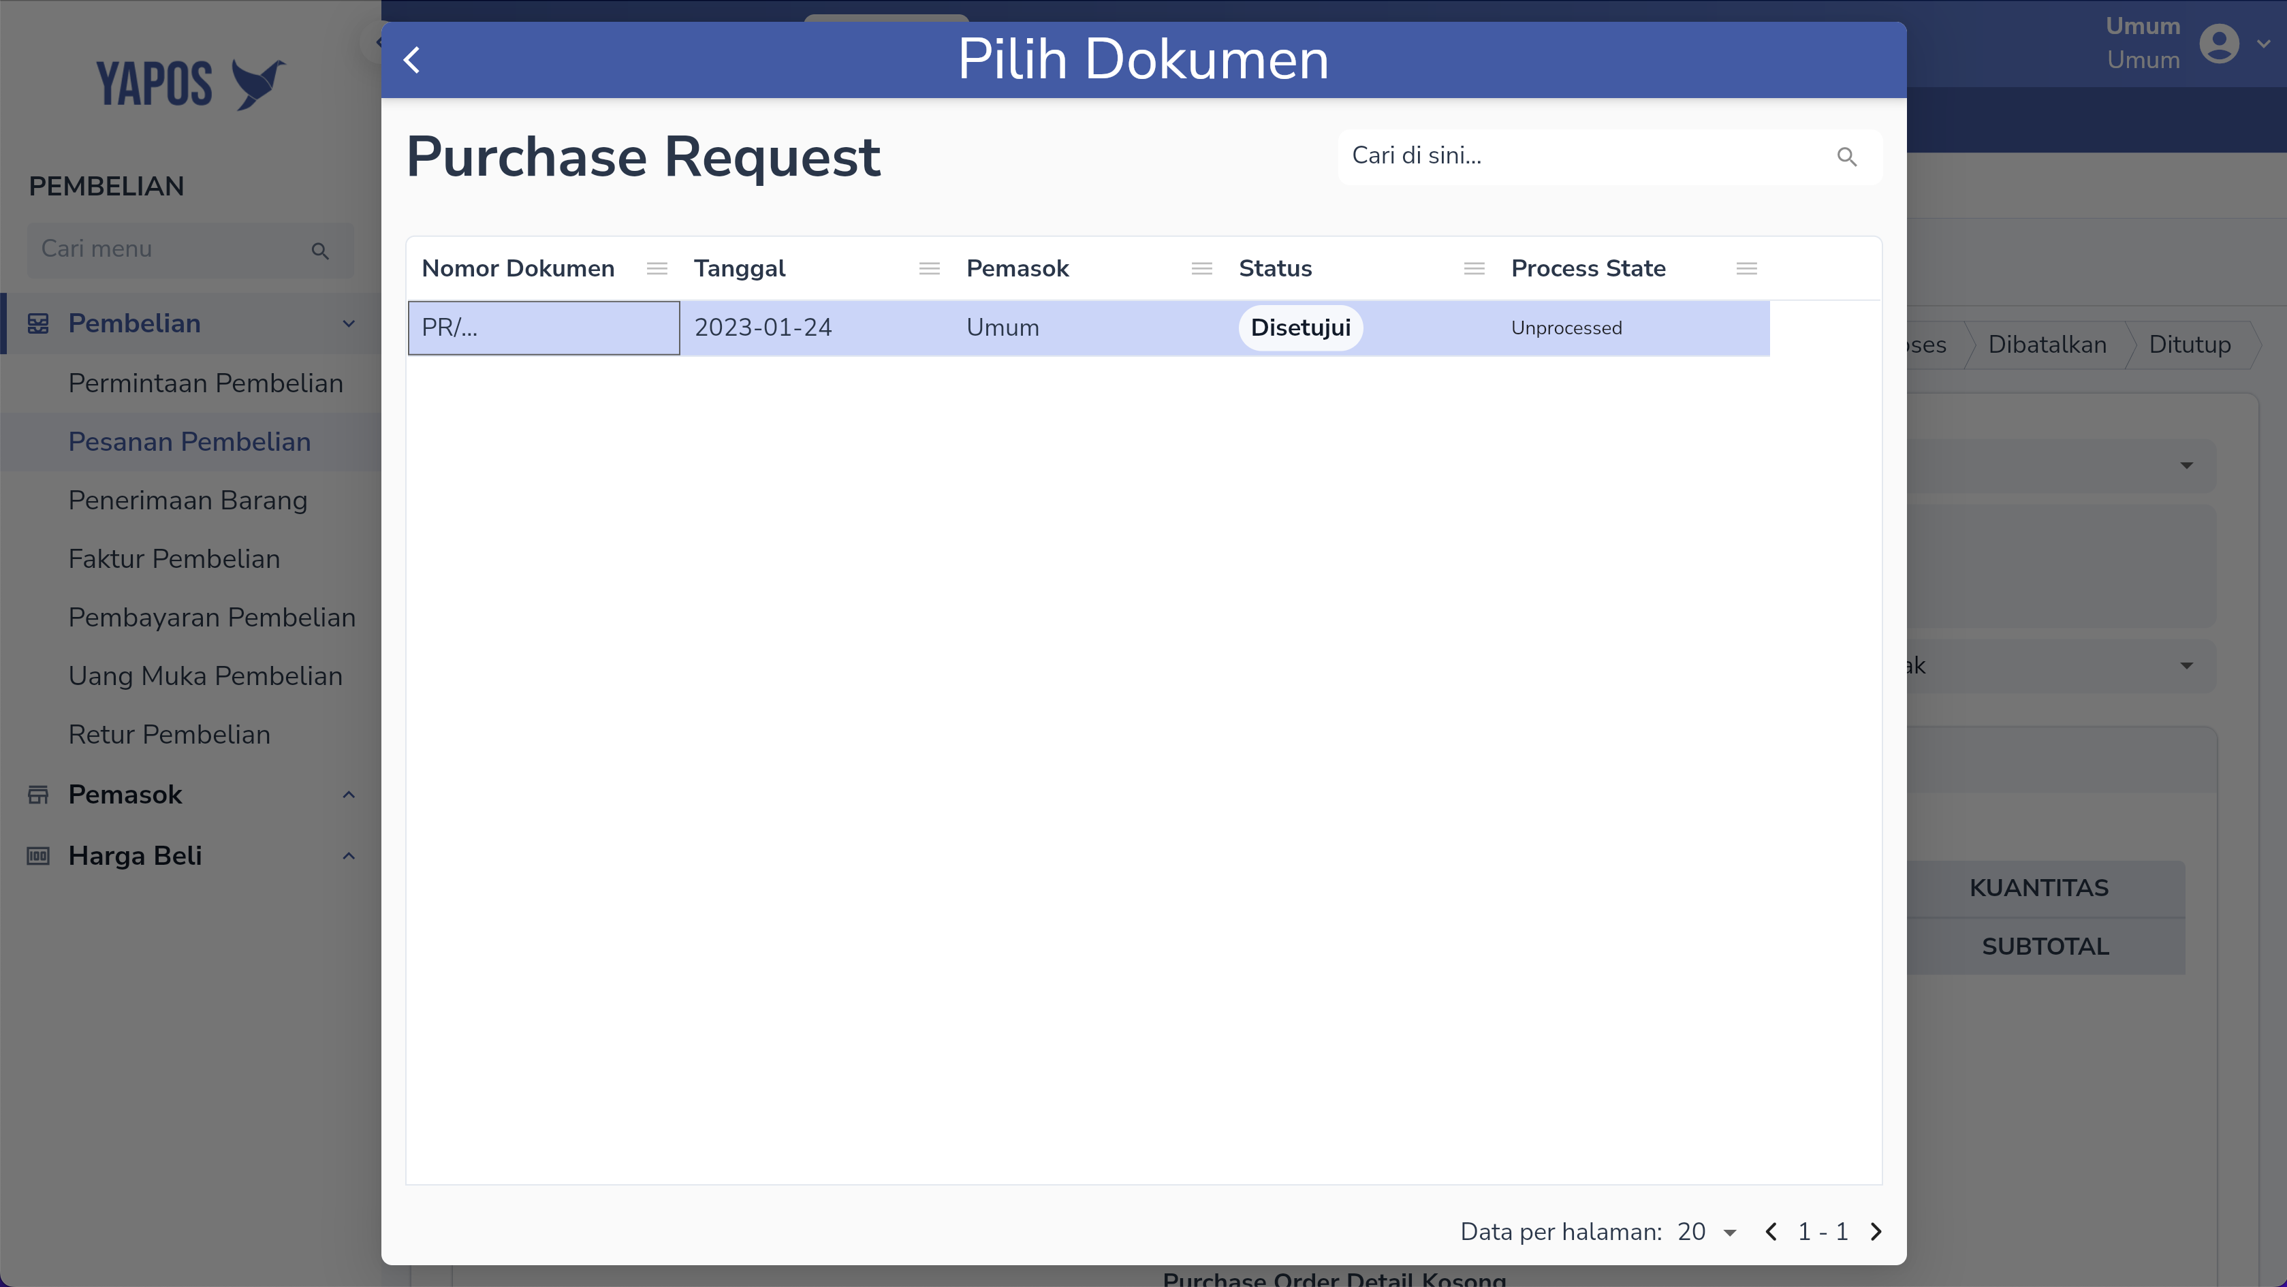Click the Harga Beli section label in sidebar
This screenshot has width=2287, height=1287.
click(135, 856)
